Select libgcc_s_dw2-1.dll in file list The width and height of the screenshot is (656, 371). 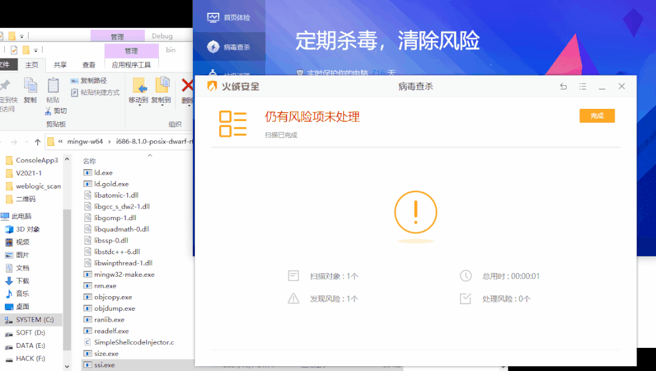(117, 206)
